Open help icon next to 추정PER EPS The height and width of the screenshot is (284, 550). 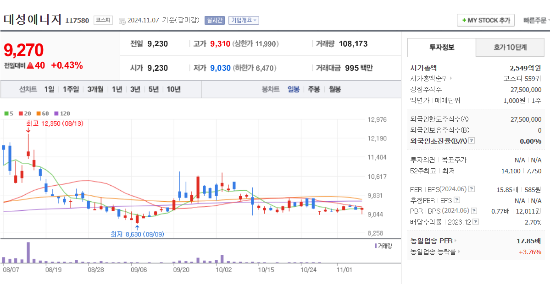pos(457,200)
